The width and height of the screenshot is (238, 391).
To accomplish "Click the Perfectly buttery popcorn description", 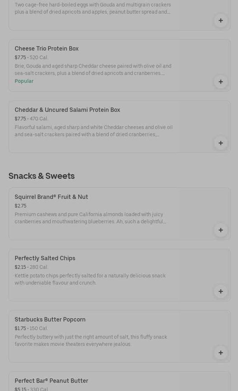I will (91, 341).
